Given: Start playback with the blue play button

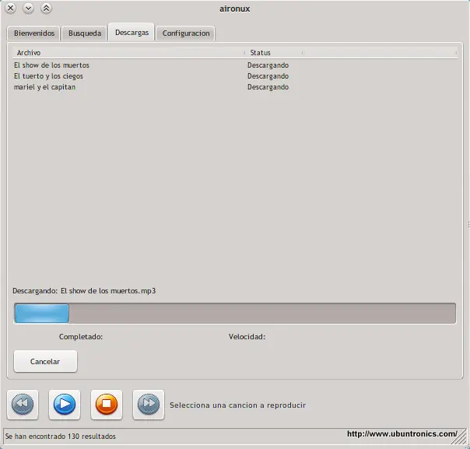Looking at the screenshot, I should (65, 405).
